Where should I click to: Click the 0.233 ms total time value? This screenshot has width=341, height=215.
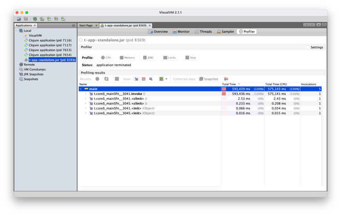243,103
